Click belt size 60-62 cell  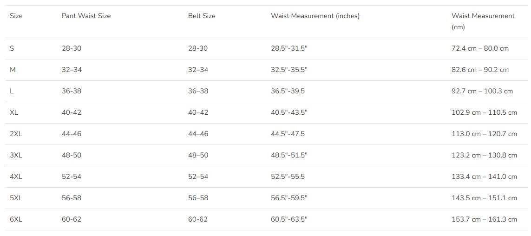(x=198, y=219)
